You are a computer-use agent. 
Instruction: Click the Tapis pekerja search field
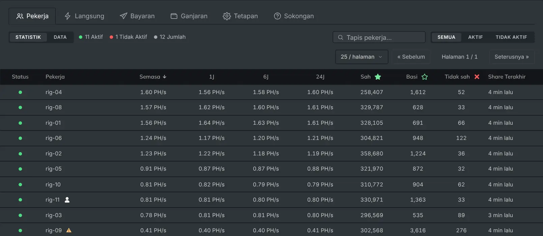379,37
